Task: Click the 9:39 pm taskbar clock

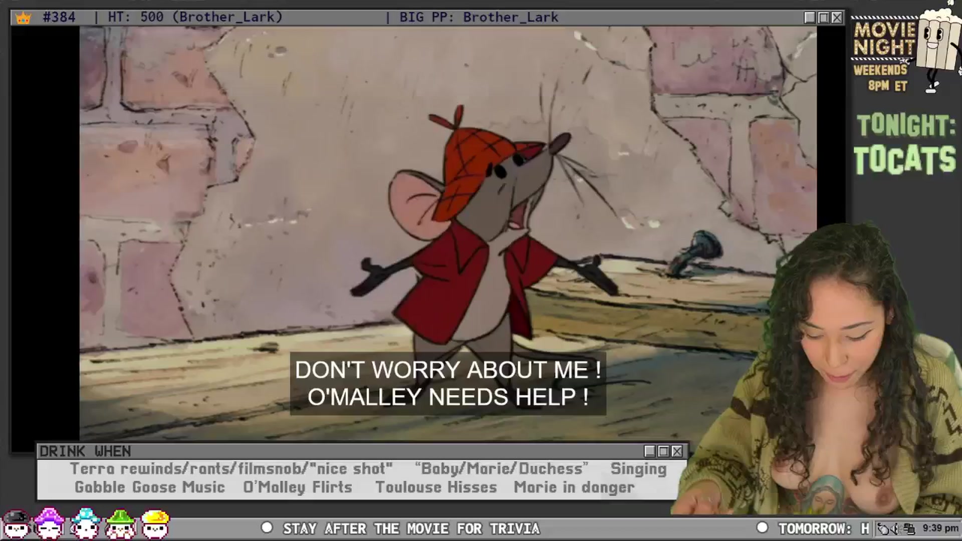Action: [940, 528]
